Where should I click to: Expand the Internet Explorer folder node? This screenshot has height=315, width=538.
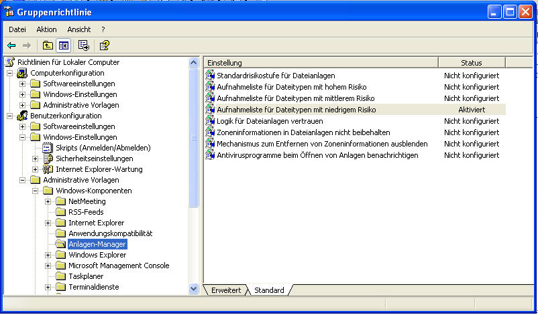pyautogui.click(x=48, y=223)
